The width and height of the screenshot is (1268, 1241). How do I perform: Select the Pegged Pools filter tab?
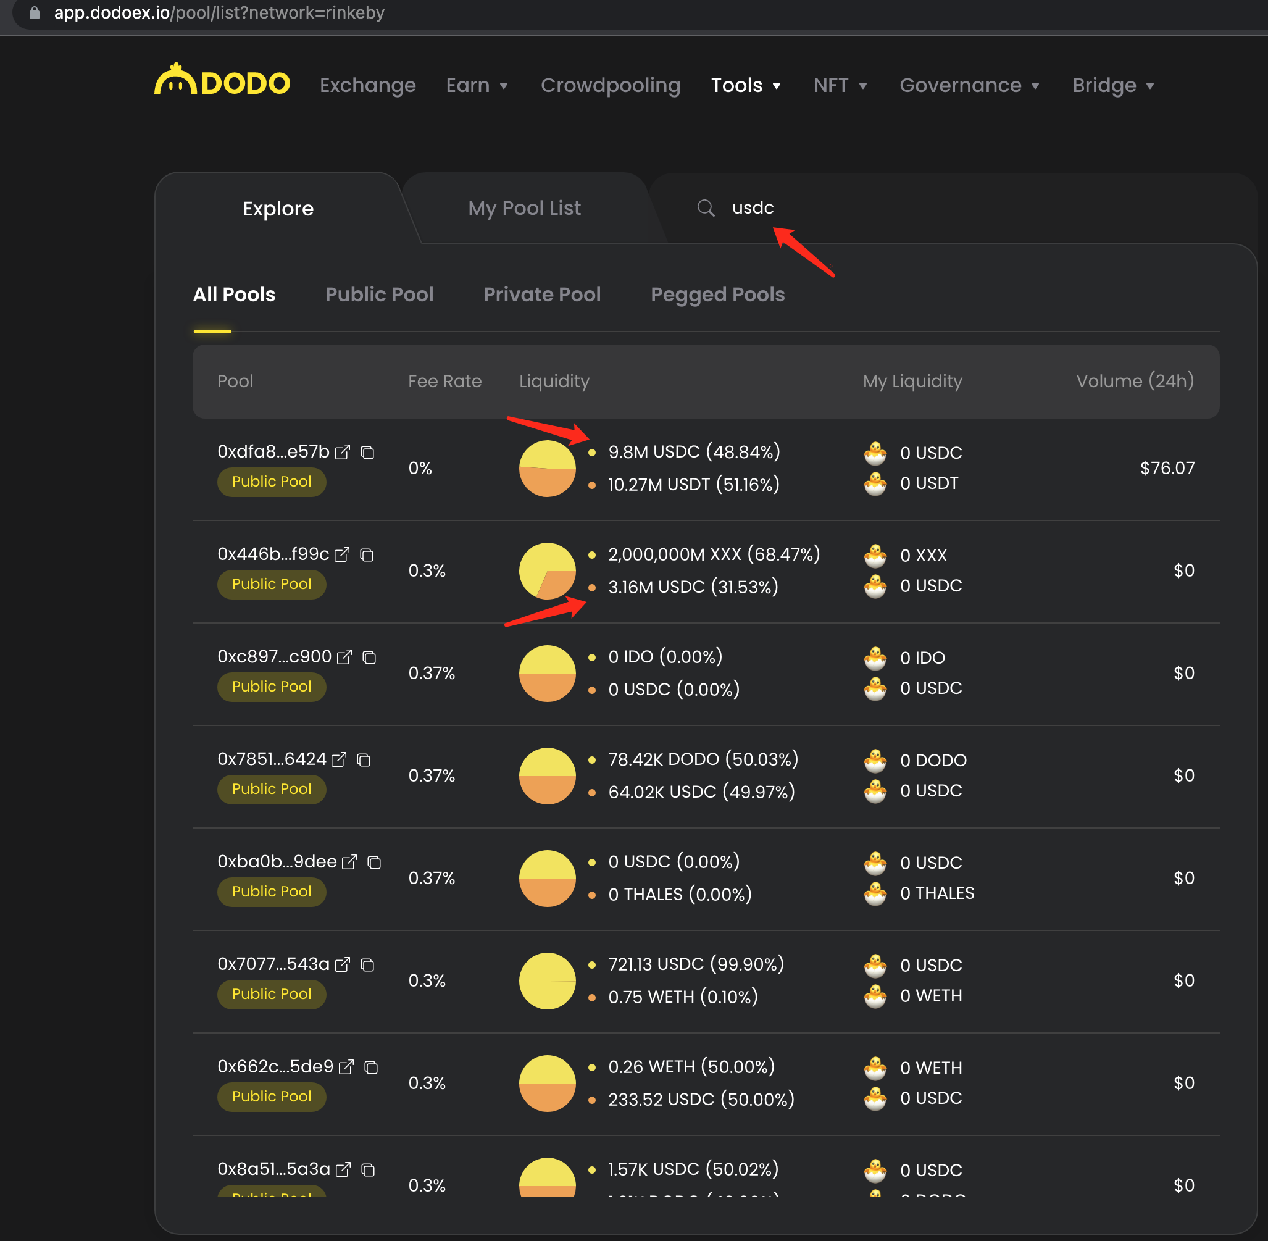(x=717, y=294)
